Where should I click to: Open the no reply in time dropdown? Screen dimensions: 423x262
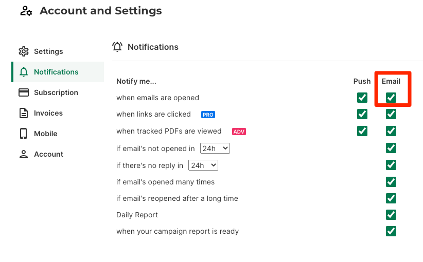pyautogui.click(x=203, y=165)
